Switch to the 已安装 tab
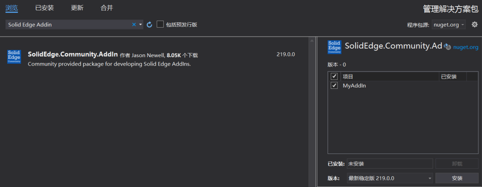This screenshot has width=482, height=187. (x=45, y=8)
